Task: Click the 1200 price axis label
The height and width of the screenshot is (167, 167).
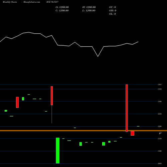Action: 160,126
